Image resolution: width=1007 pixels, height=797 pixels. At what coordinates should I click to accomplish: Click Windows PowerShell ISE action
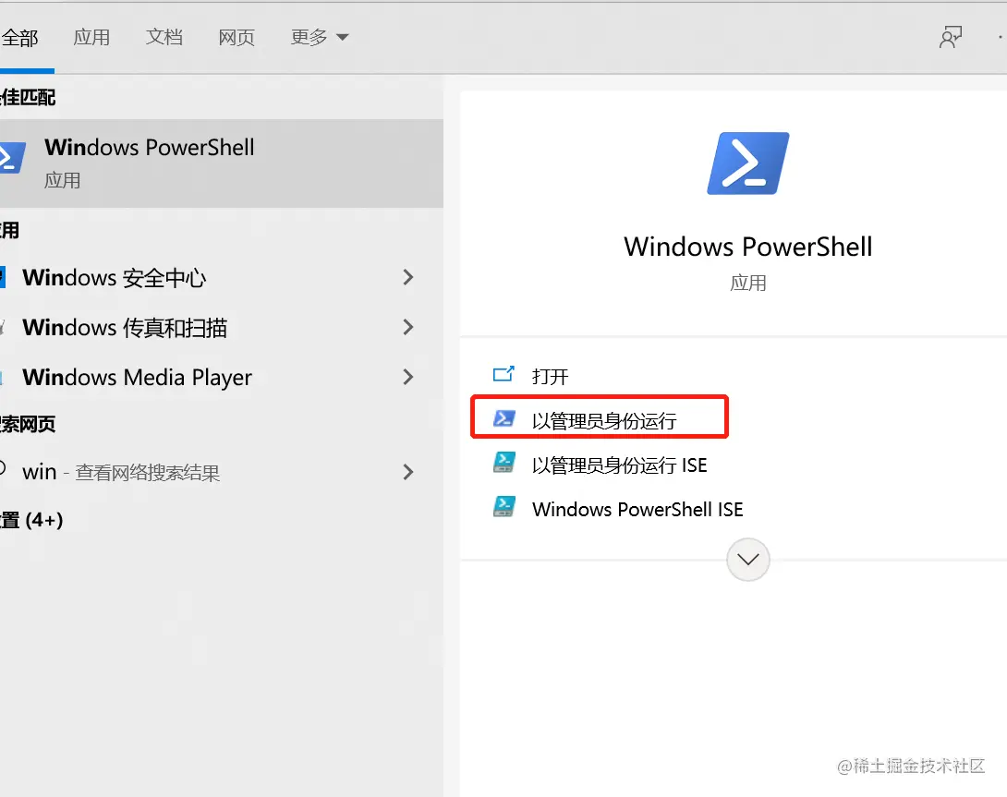pos(637,509)
